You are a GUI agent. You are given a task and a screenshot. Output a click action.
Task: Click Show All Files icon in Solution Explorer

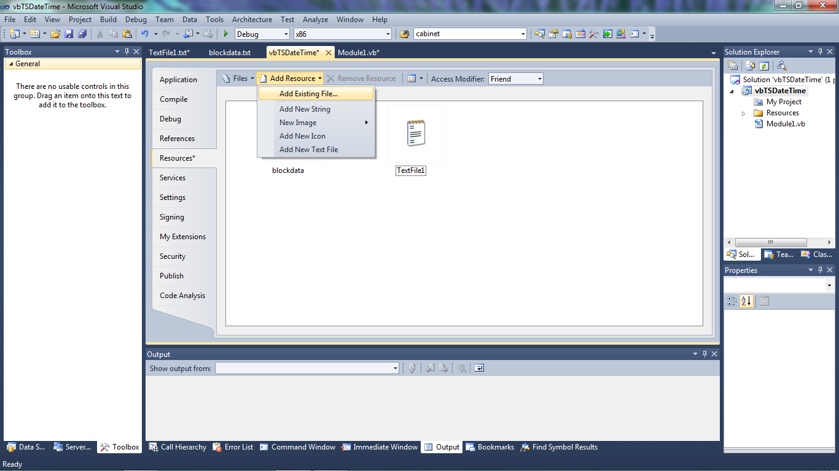pyautogui.click(x=750, y=66)
